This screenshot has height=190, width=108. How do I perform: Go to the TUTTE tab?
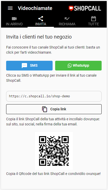click(93, 21)
